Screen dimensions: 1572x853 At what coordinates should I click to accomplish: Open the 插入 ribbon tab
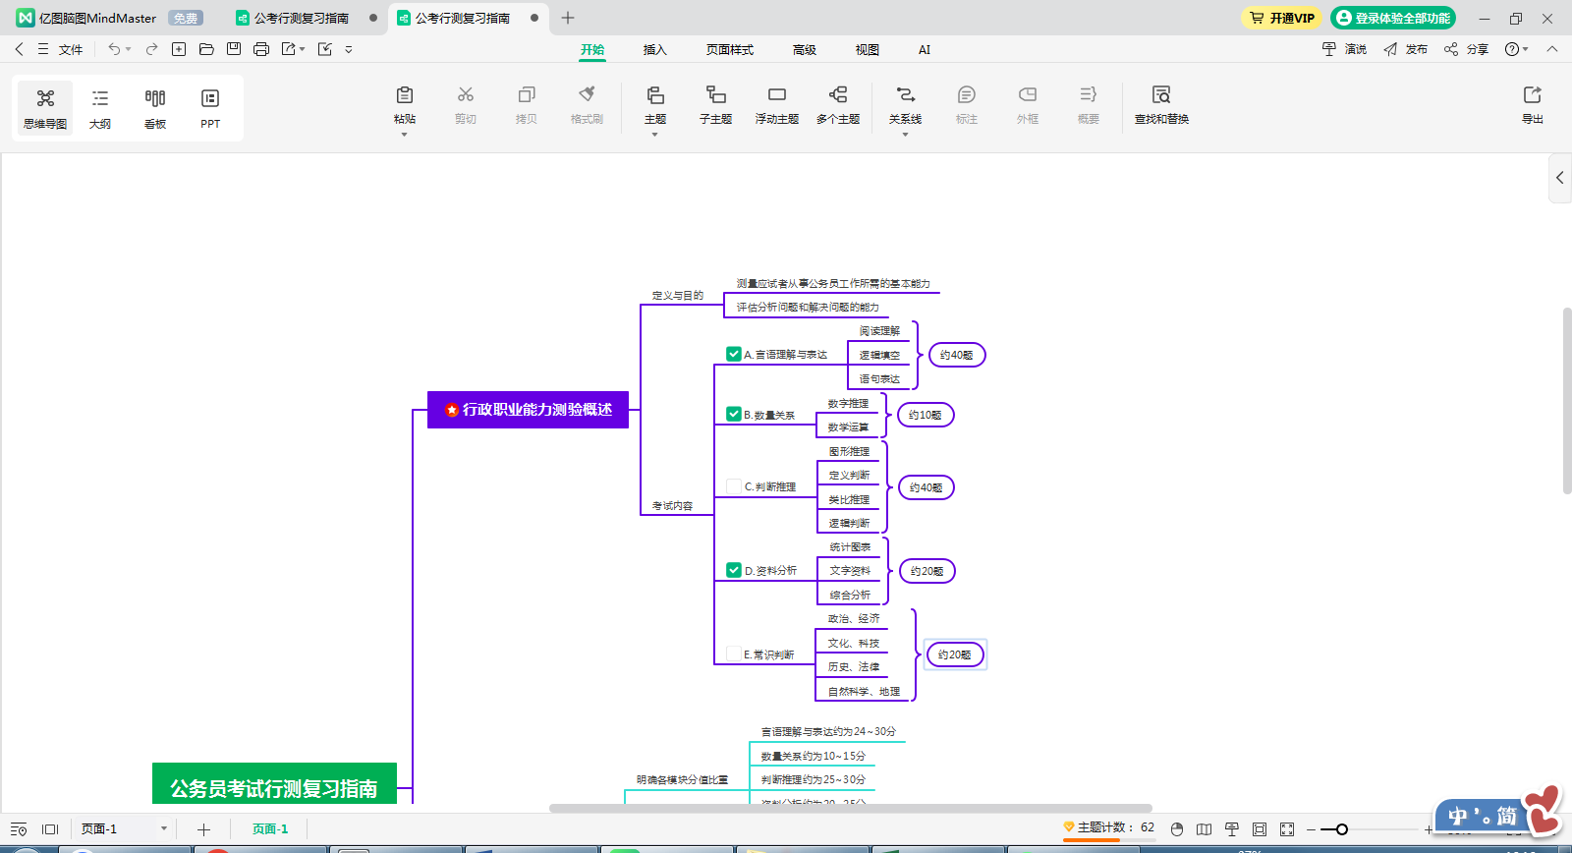654,50
